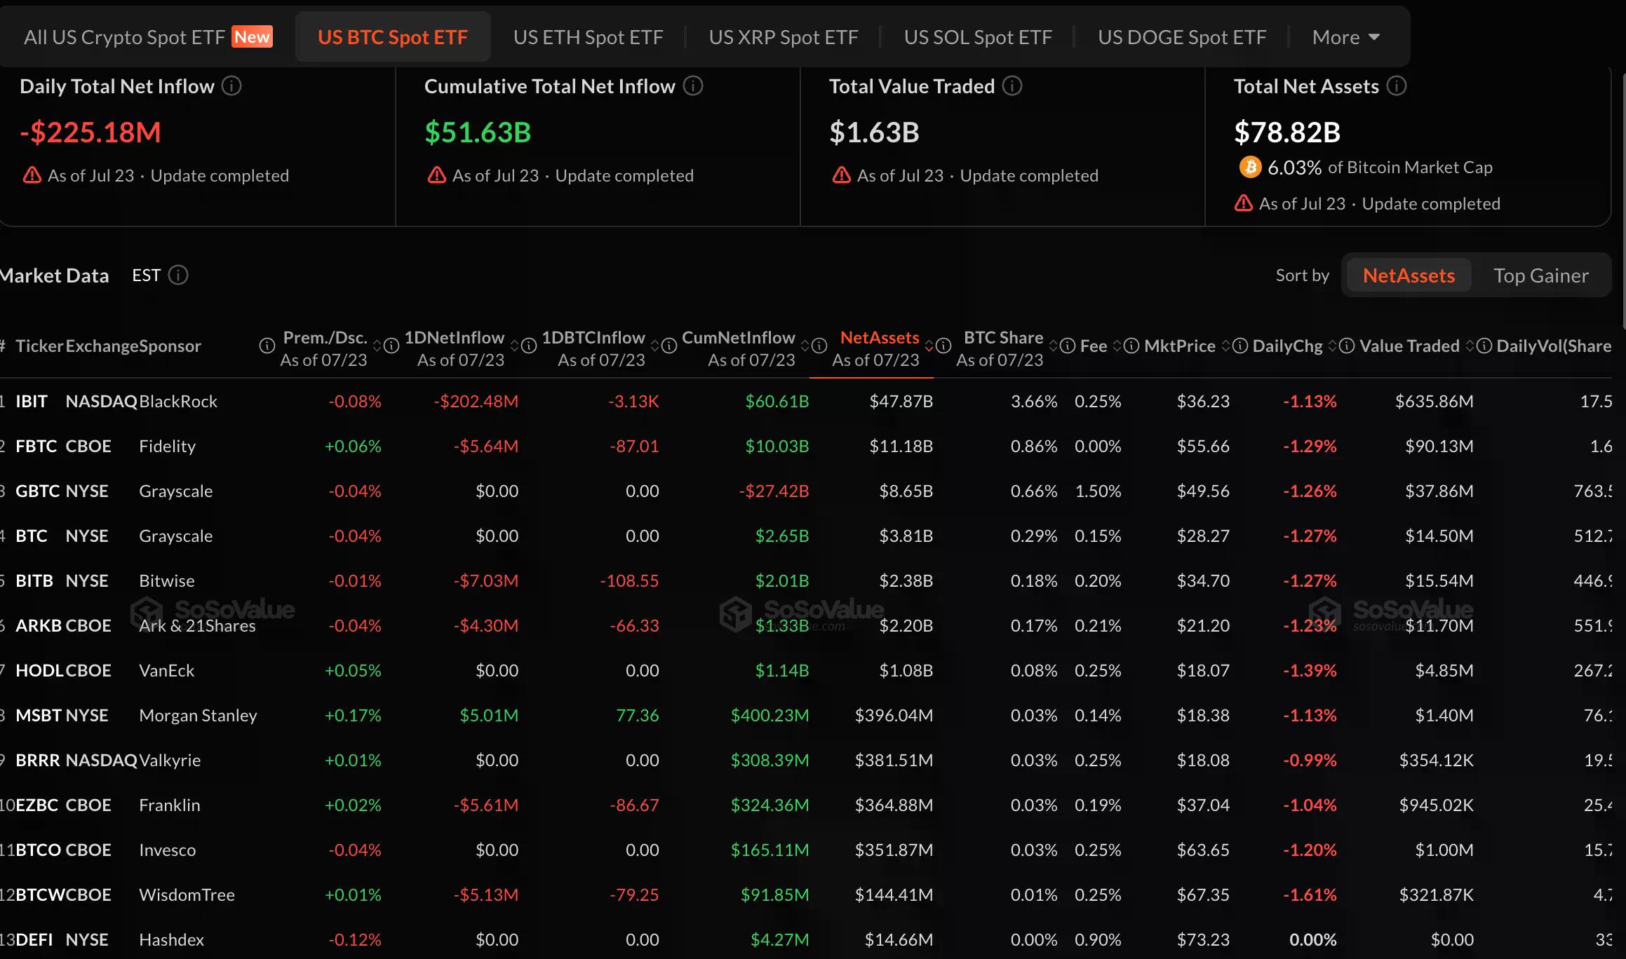Image resolution: width=1626 pixels, height=959 pixels.
Task: Click the Sponsor column header
Action: [170, 346]
